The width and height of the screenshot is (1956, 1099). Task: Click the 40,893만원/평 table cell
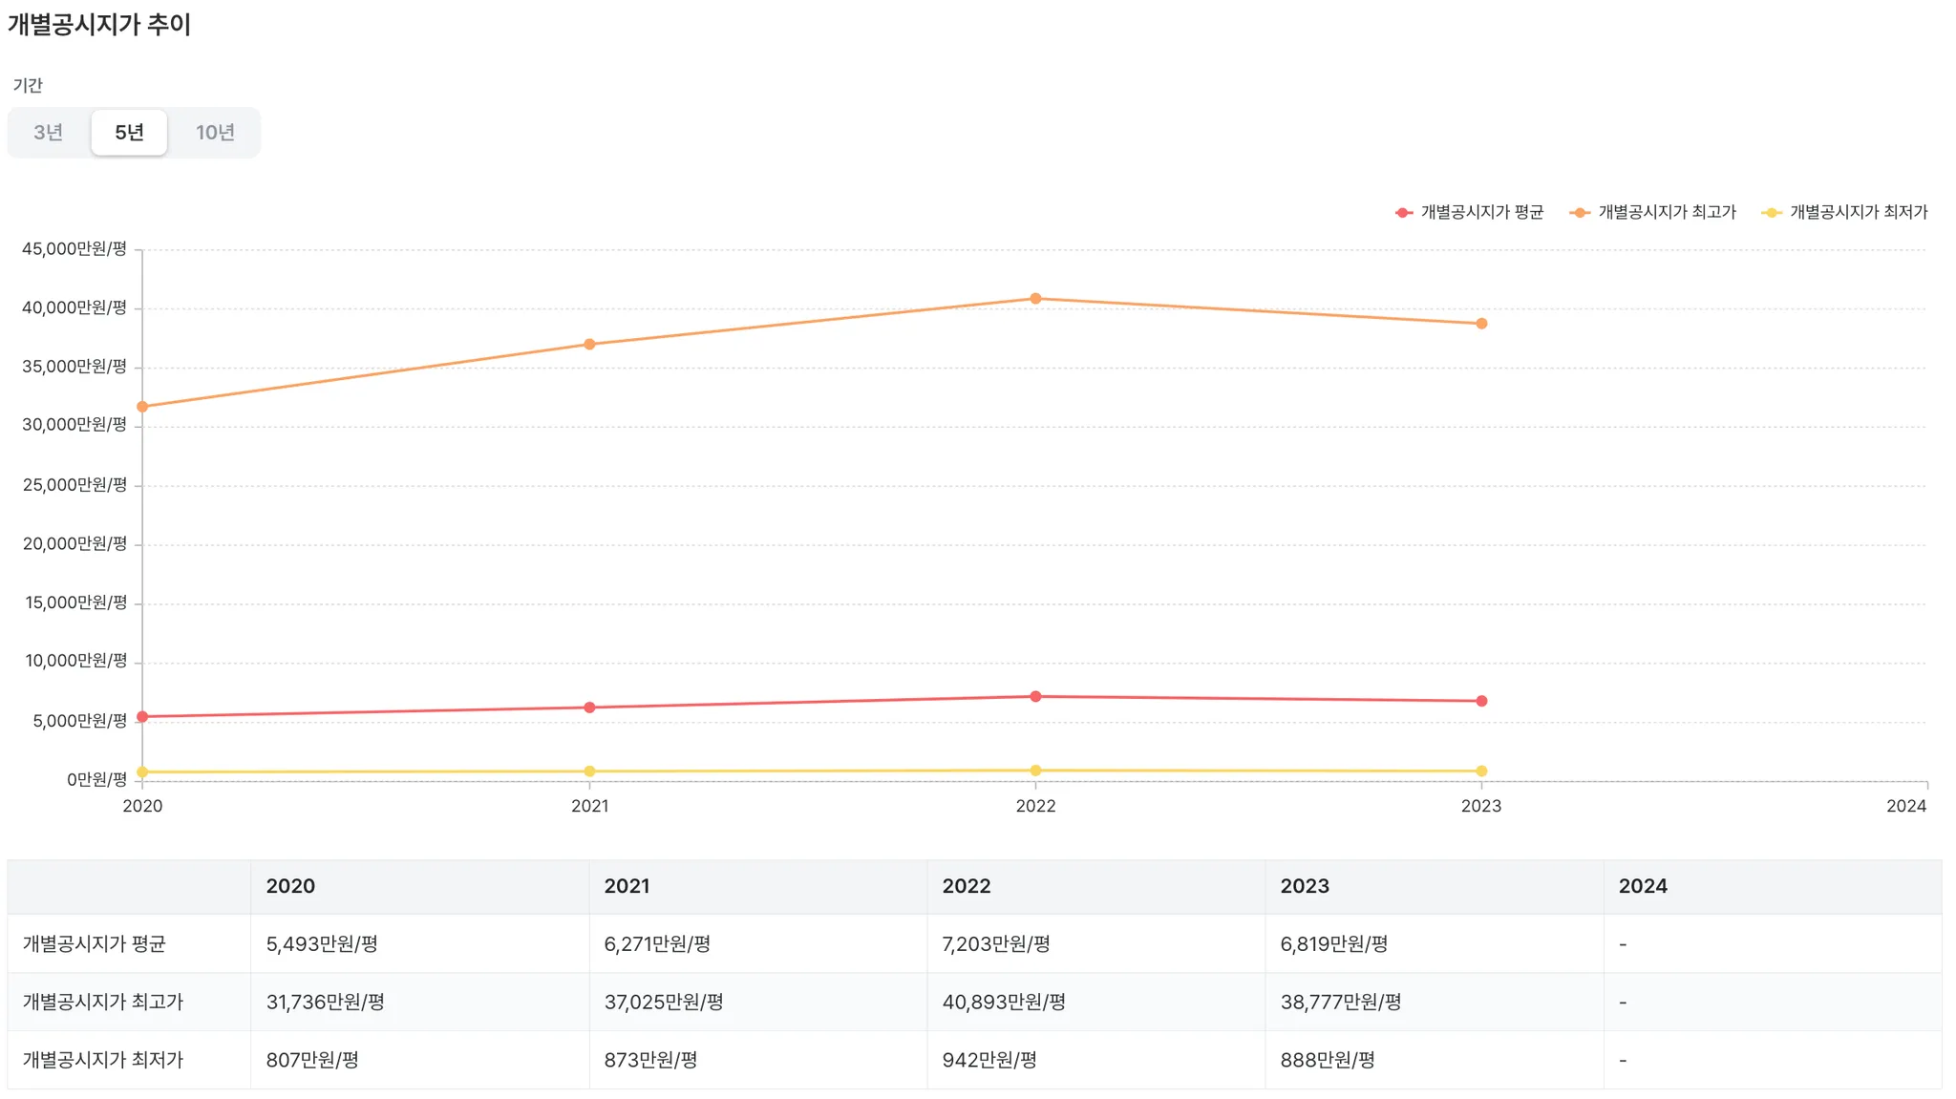(x=1004, y=1002)
